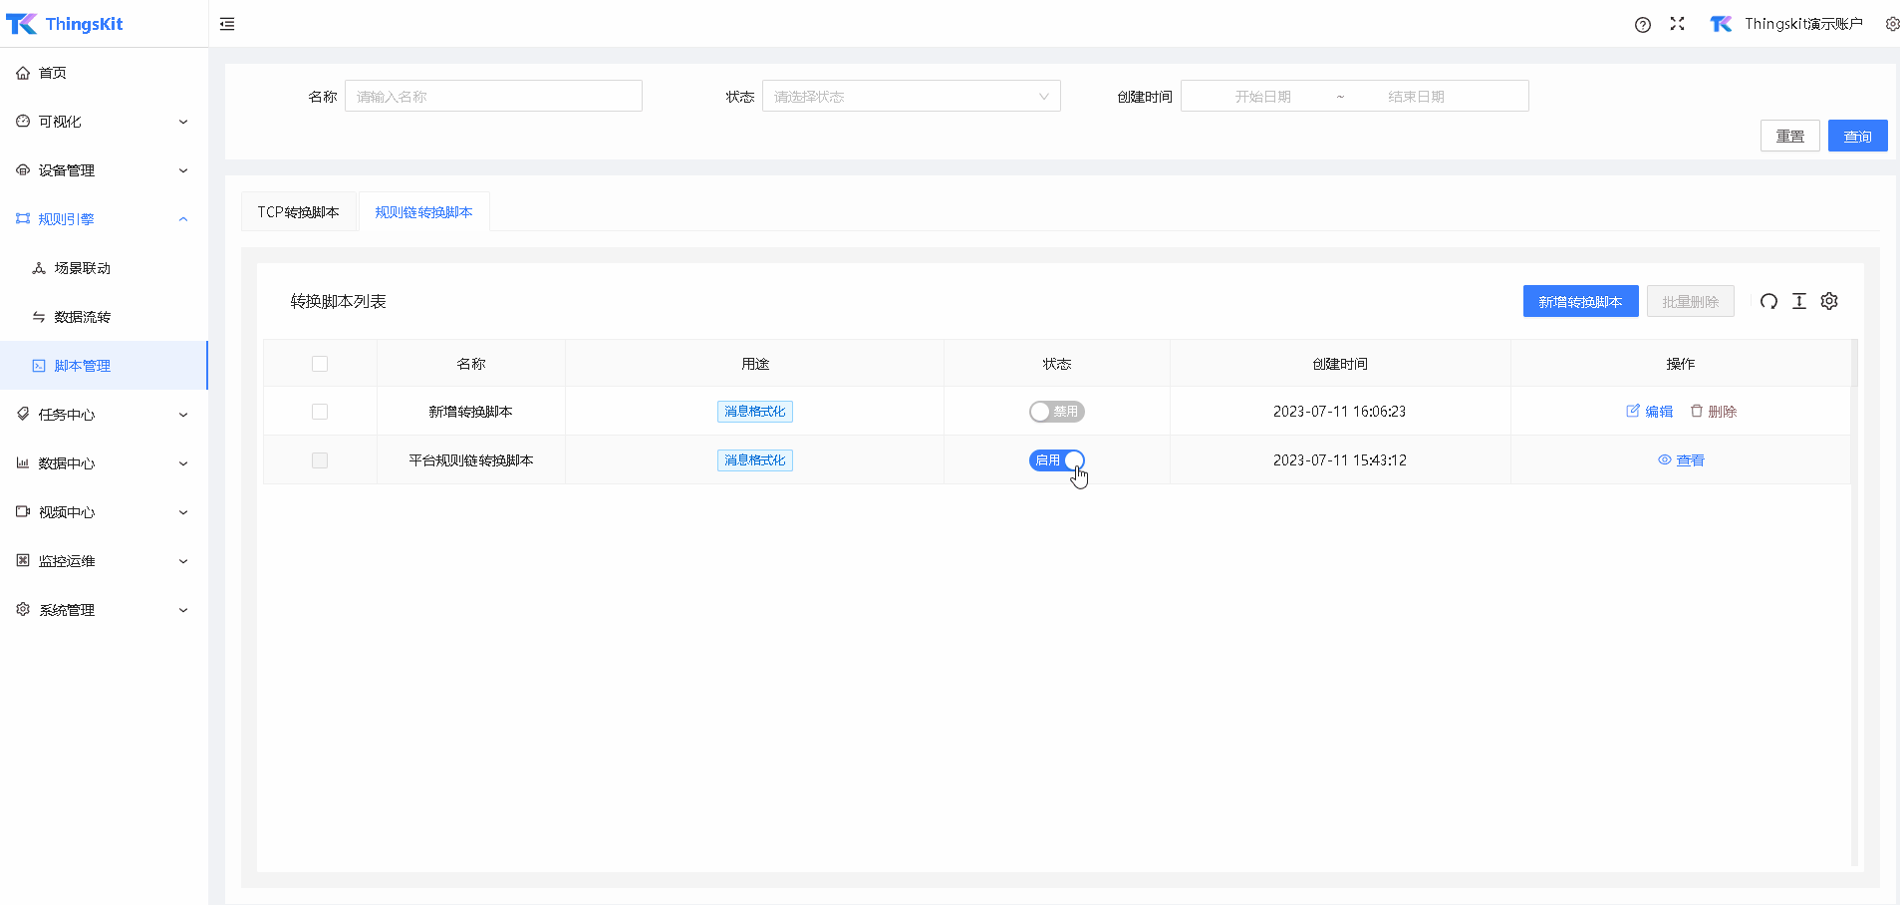Open 数据流转 in the sidebar
The image size is (1900, 905).
pos(83,317)
